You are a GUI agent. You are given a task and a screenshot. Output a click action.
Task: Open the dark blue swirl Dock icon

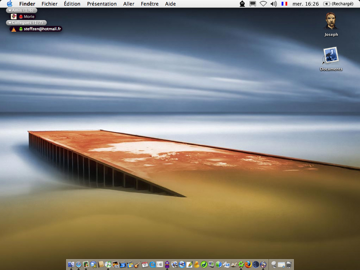256,265
